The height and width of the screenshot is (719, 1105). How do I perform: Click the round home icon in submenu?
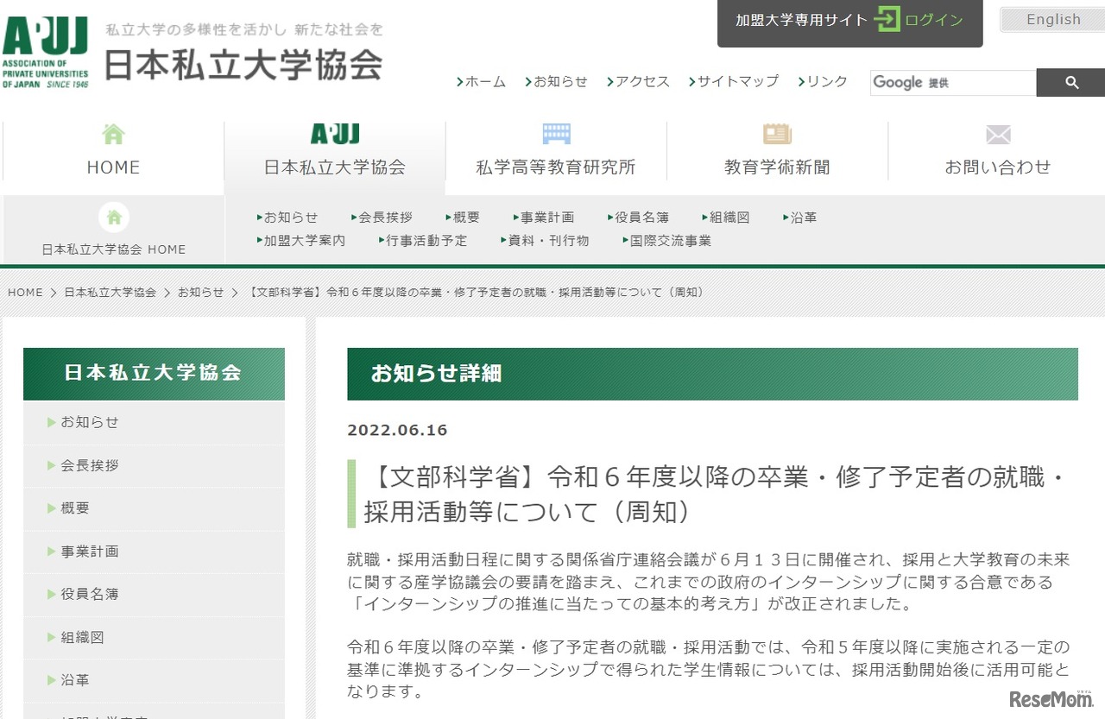[x=113, y=217]
